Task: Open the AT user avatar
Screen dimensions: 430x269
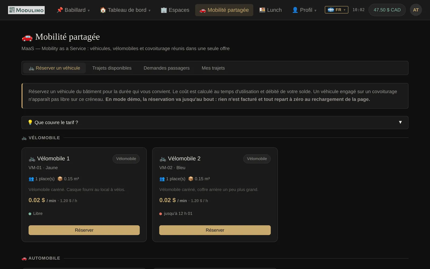Action: coord(416,10)
